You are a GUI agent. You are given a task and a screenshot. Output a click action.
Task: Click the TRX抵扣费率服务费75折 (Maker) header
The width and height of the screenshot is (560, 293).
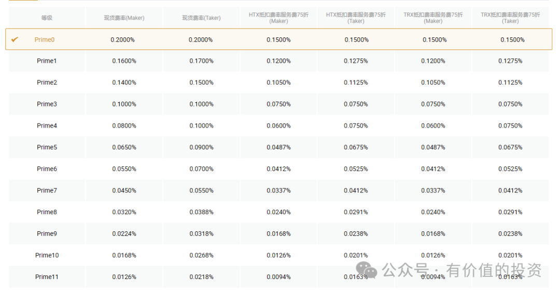433,18
